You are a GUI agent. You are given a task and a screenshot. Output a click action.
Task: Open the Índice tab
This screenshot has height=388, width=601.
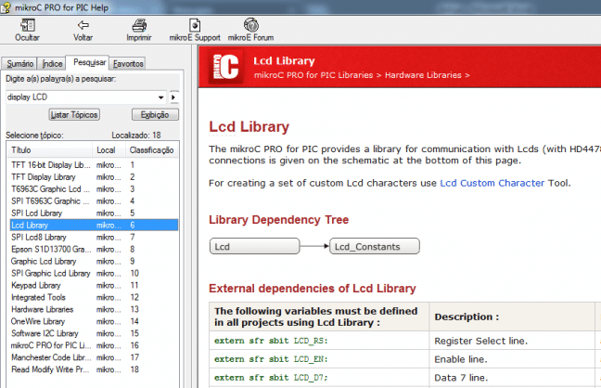tap(53, 64)
